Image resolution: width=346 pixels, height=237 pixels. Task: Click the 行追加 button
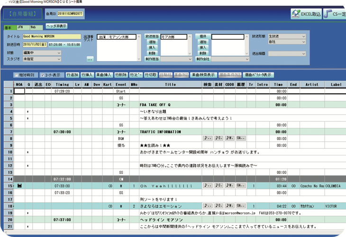pos(73,75)
